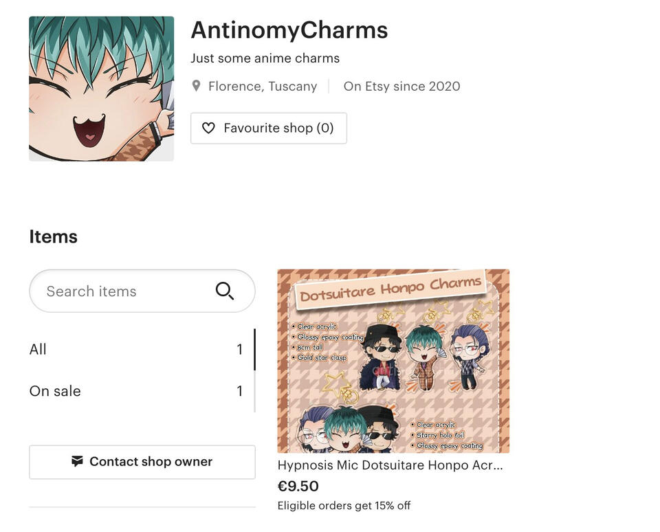Viewport: 660px width, 532px height.
Task: Open Hypnosis Mic Dotsuitare Honpo listing title
Action: pyautogui.click(x=390, y=465)
